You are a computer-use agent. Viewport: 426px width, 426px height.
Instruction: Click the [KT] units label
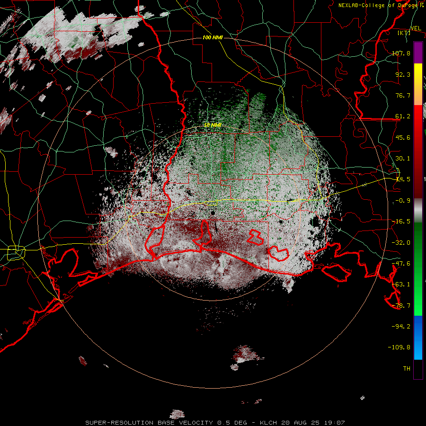click(x=404, y=33)
